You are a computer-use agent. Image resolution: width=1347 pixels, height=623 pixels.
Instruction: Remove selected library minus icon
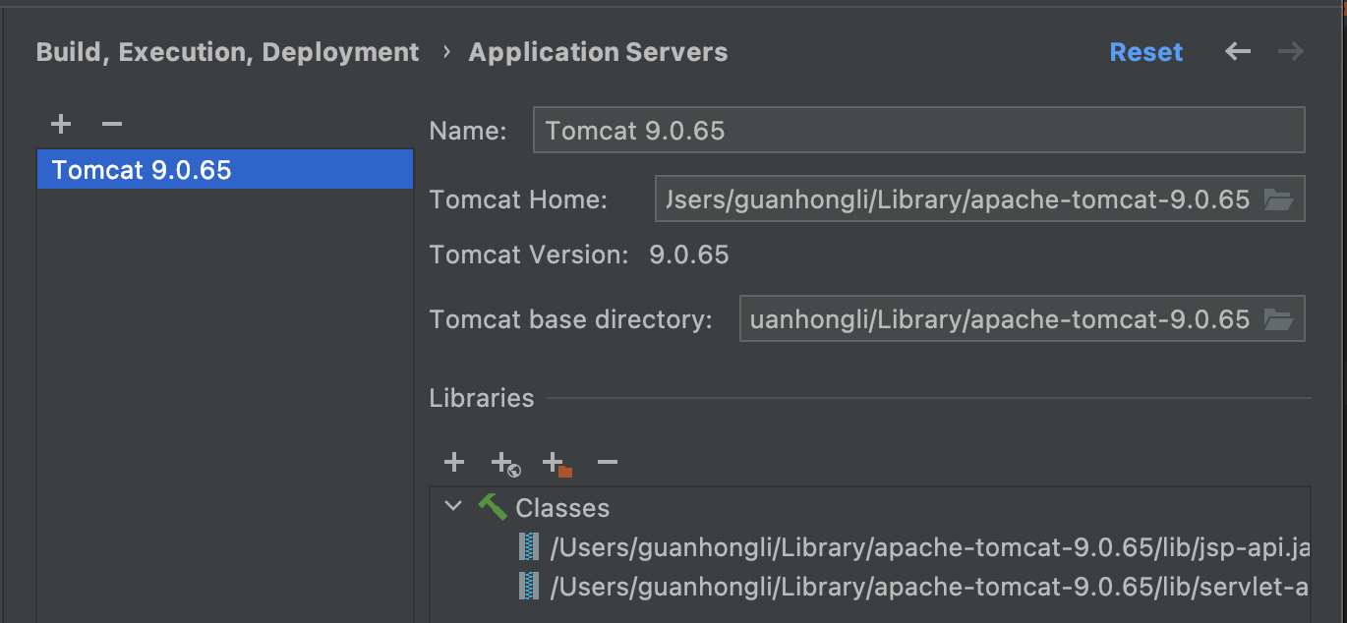pyautogui.click(x=608, y=462)
